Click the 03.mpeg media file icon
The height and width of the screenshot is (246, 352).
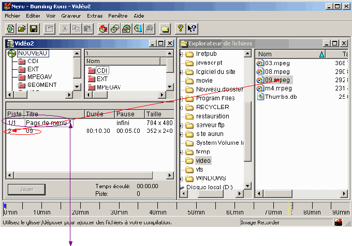(x=260, y=63)
